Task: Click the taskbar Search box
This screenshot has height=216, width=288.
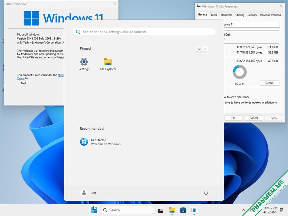Action: (128, 210)
